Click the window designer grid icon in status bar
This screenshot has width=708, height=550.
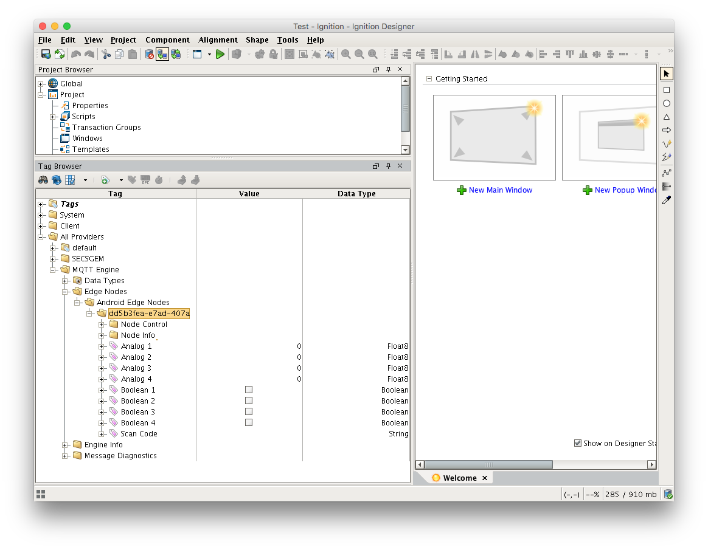coord(41,494)
